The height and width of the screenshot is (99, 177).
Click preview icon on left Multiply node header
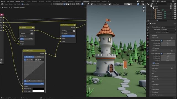coord(33,28)
